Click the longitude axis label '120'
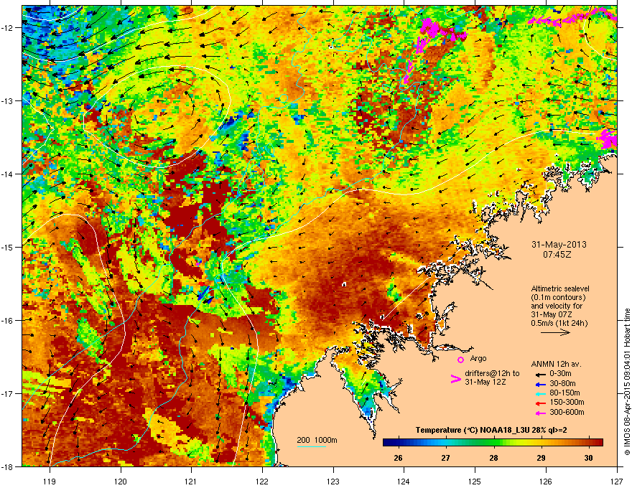 tap(121, 481)
